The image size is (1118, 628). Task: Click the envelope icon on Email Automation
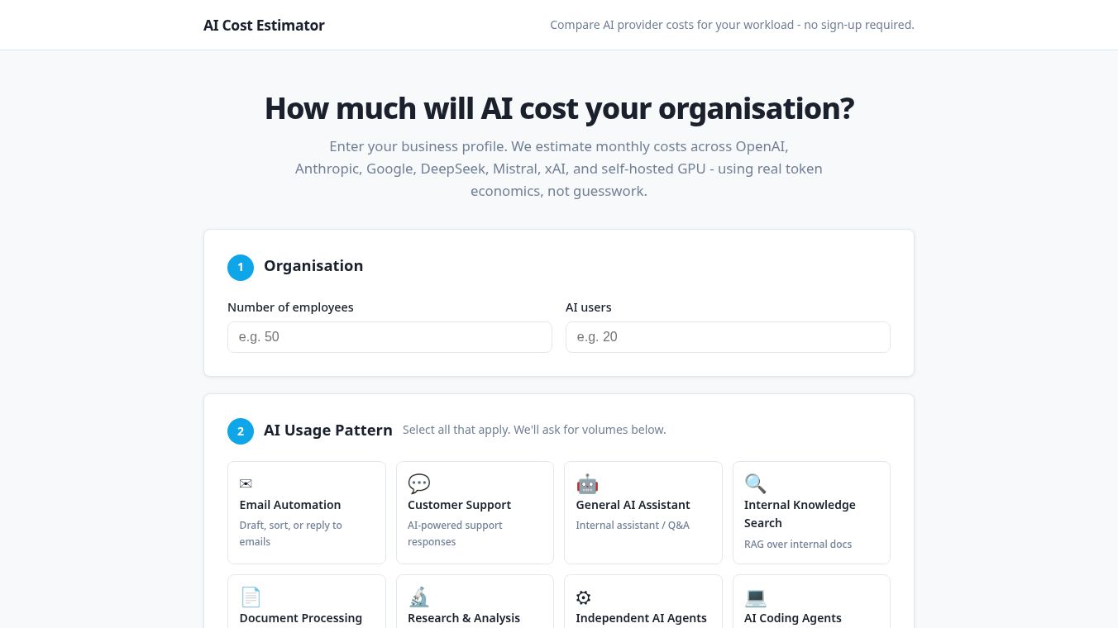tap(246, 483)
